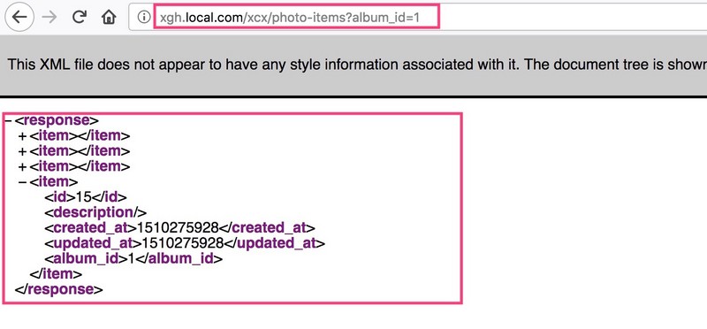This screenshot has width=707, height=329.
Task: Go back with the browser back arrow
Action: point(19,17)
